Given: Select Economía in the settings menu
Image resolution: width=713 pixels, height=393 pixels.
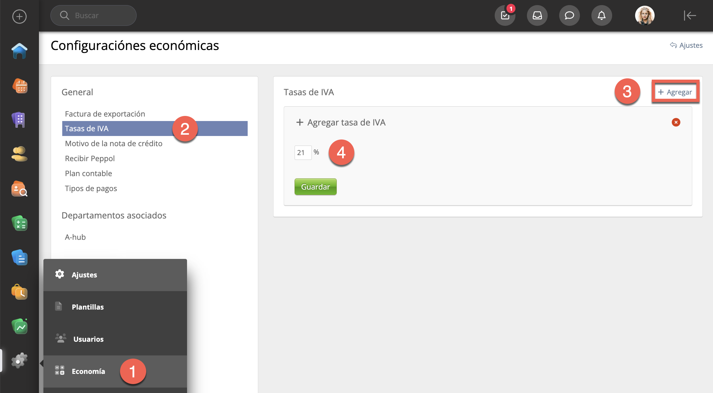Looking at the screenshot, I should click(x=88, y=371).
